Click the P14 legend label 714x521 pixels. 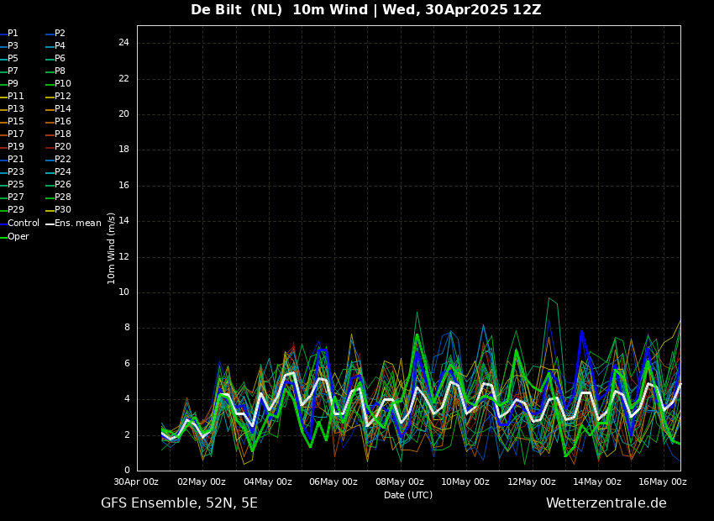(62, 109)
